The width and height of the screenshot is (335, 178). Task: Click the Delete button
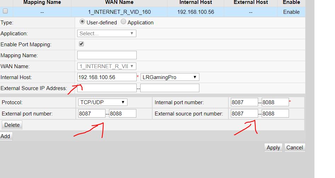tap(12, 125)
